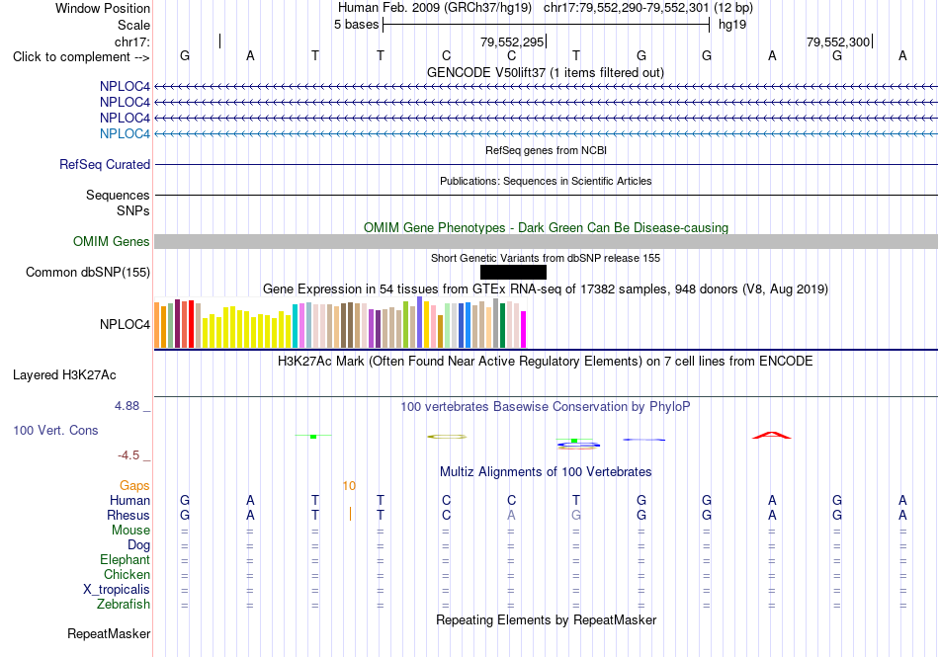Click the GTEx 'Gene Expression in 54 tissues' title
The width and height of the screenshot is (939, 657).
546,289
